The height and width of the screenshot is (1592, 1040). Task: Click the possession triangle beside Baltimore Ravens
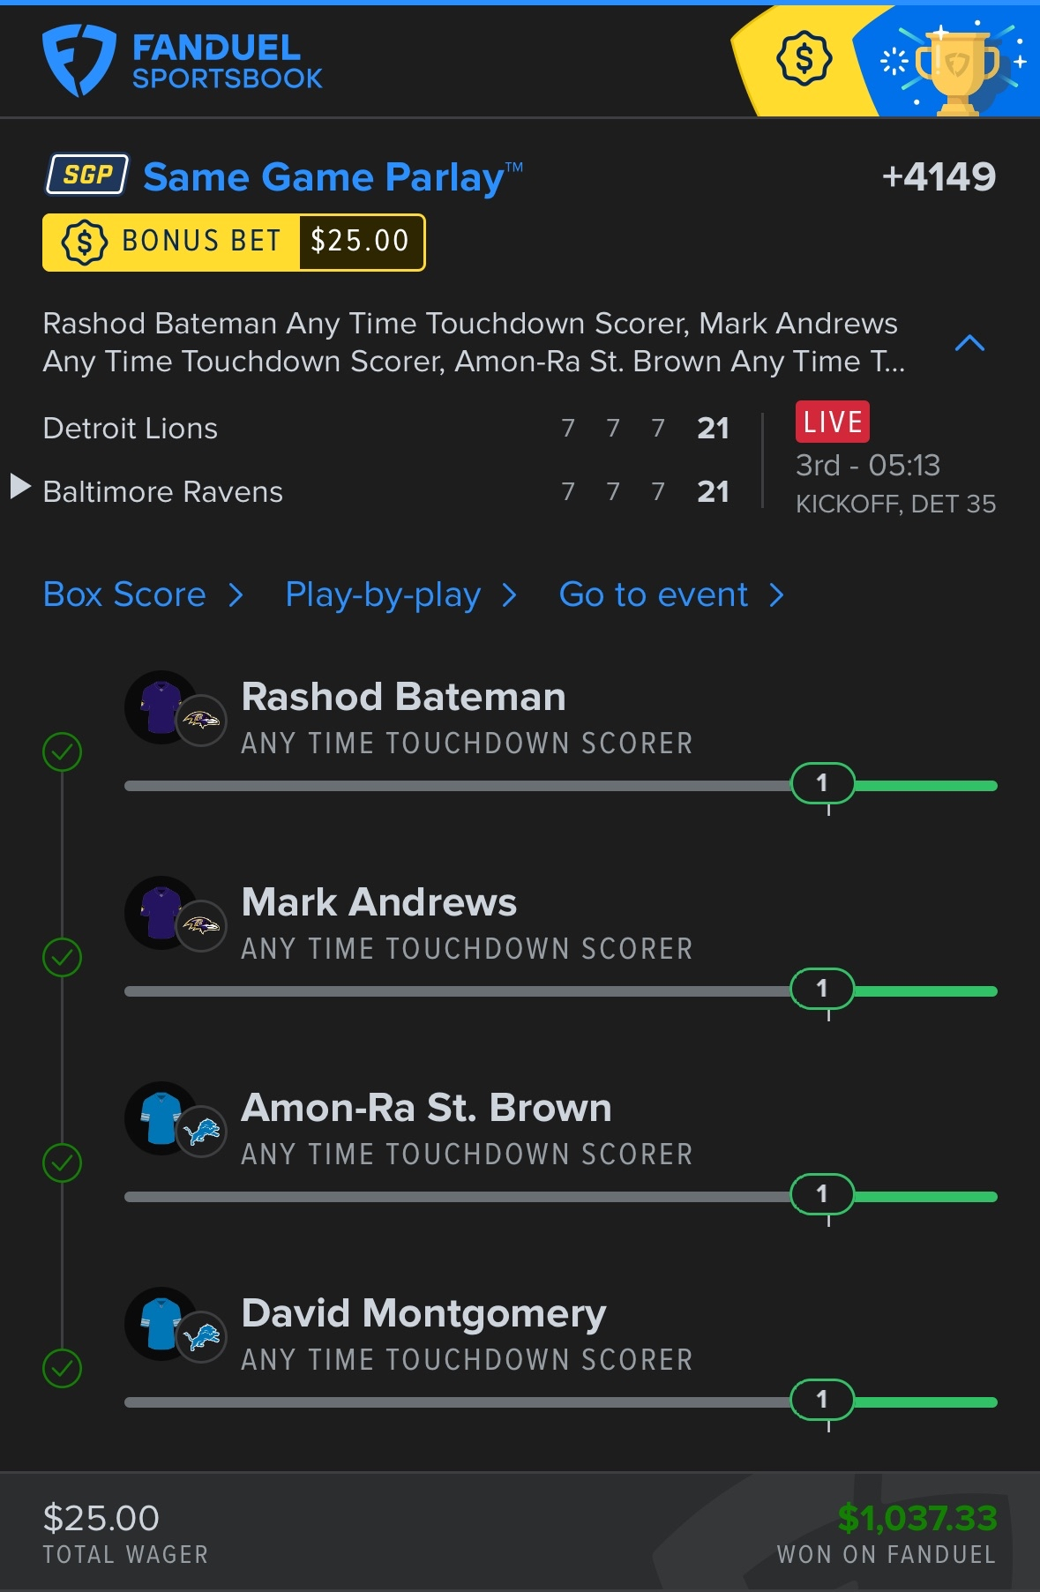point(19,486)
